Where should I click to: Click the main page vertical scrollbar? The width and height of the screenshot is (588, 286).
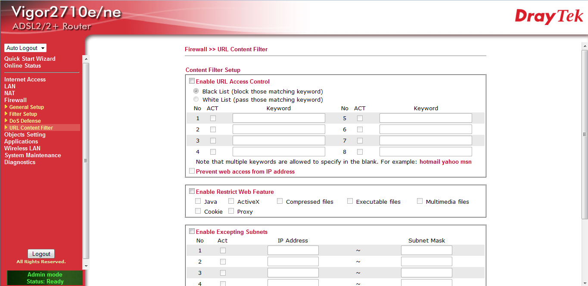point(585,134)
